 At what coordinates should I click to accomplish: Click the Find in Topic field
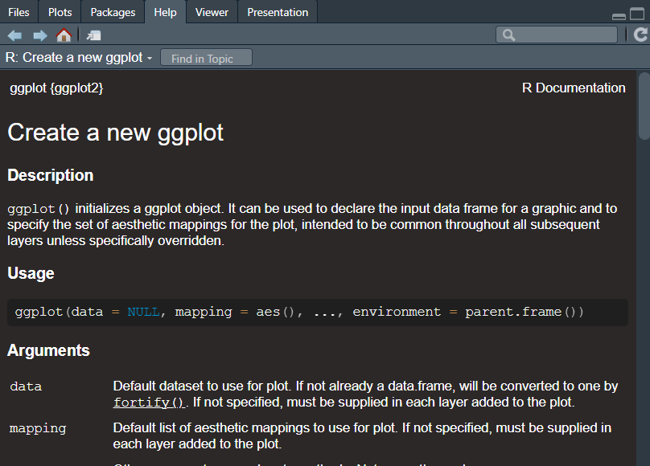206,58
